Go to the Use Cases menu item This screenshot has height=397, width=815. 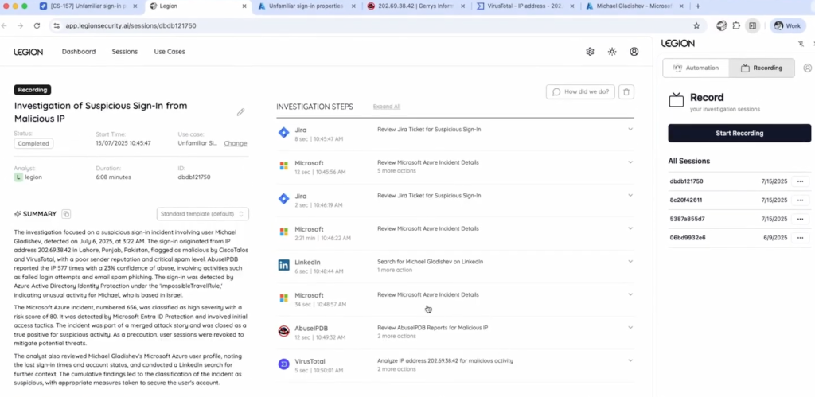click(170, 52)
